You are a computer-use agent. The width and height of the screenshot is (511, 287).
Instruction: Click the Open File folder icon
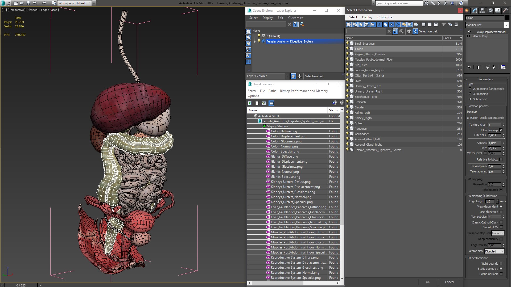[x=22, y=3]
